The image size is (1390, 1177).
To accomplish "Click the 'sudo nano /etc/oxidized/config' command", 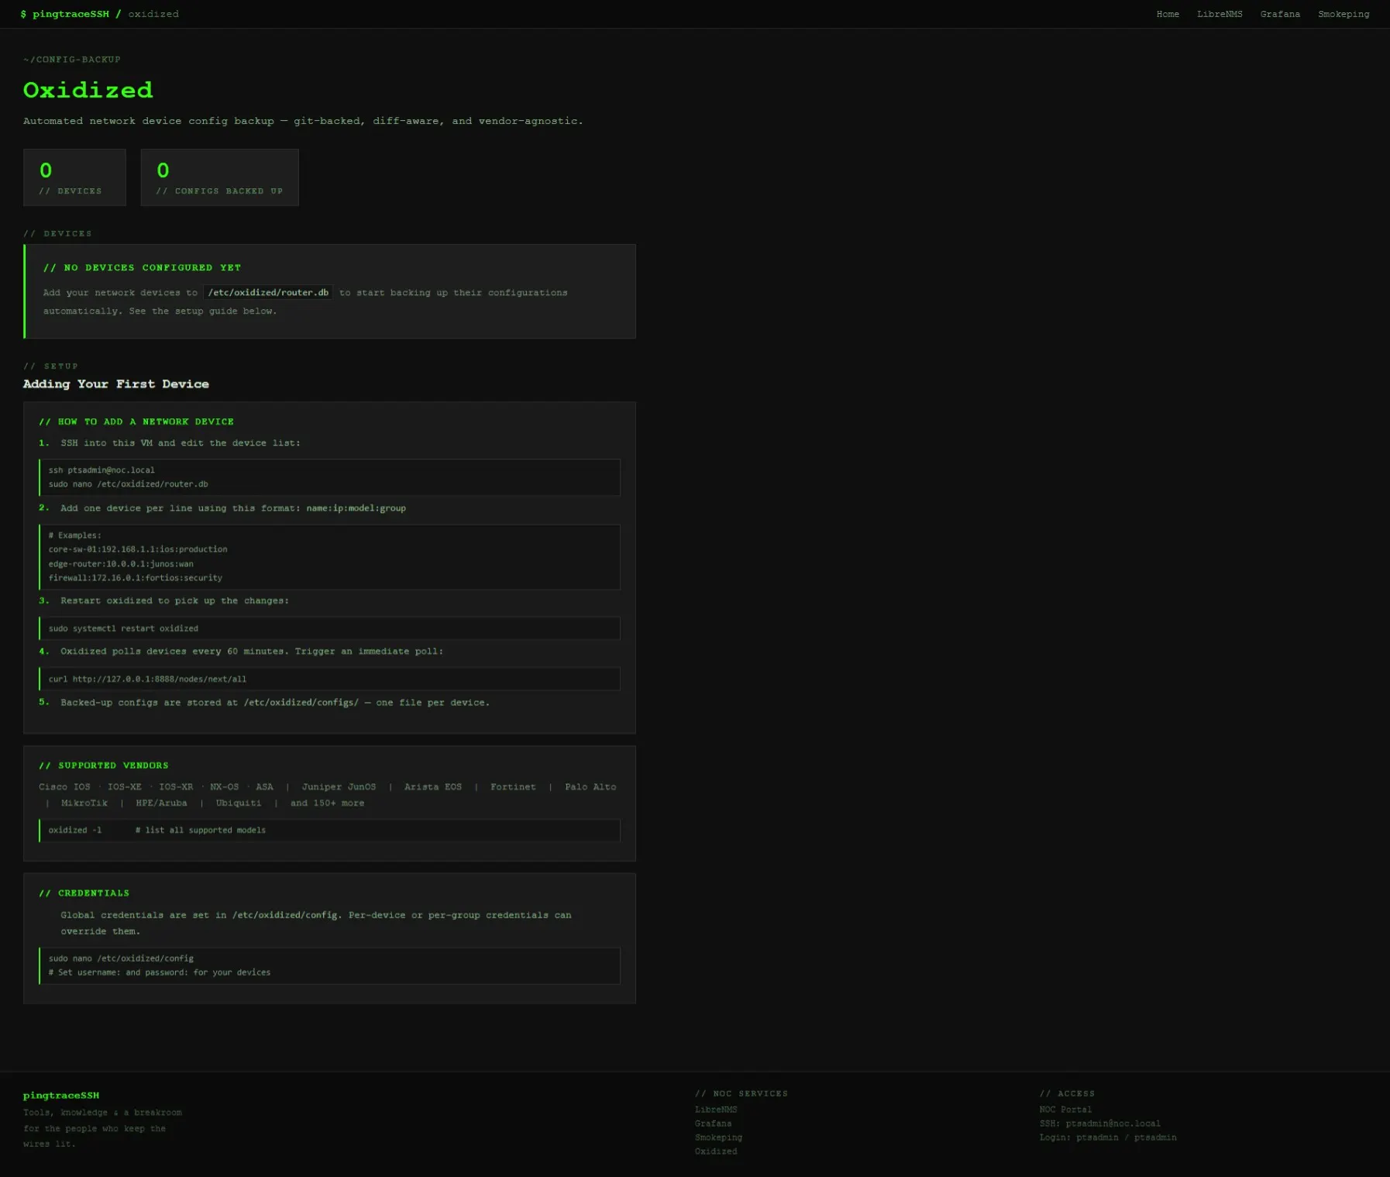I will tap(121, 958).
